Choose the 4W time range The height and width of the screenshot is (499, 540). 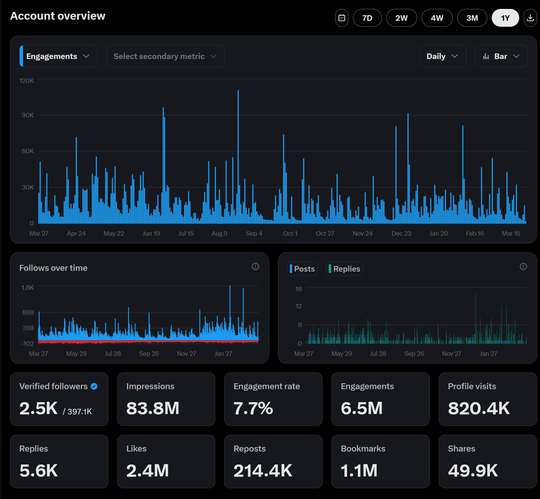click(437, 18)
